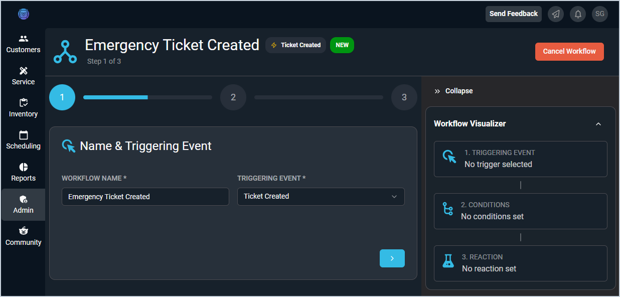The image size is (620, 297).
Task: Jump to workflow step 2 circle
Action: click(x=233, y=97)
